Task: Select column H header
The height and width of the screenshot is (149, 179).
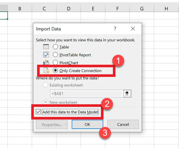Action: coord(166,9)
